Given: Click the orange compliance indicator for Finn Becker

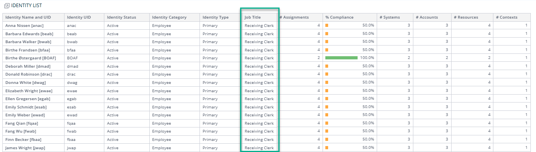Looking at the screenshot, I should tap(327, 139).
